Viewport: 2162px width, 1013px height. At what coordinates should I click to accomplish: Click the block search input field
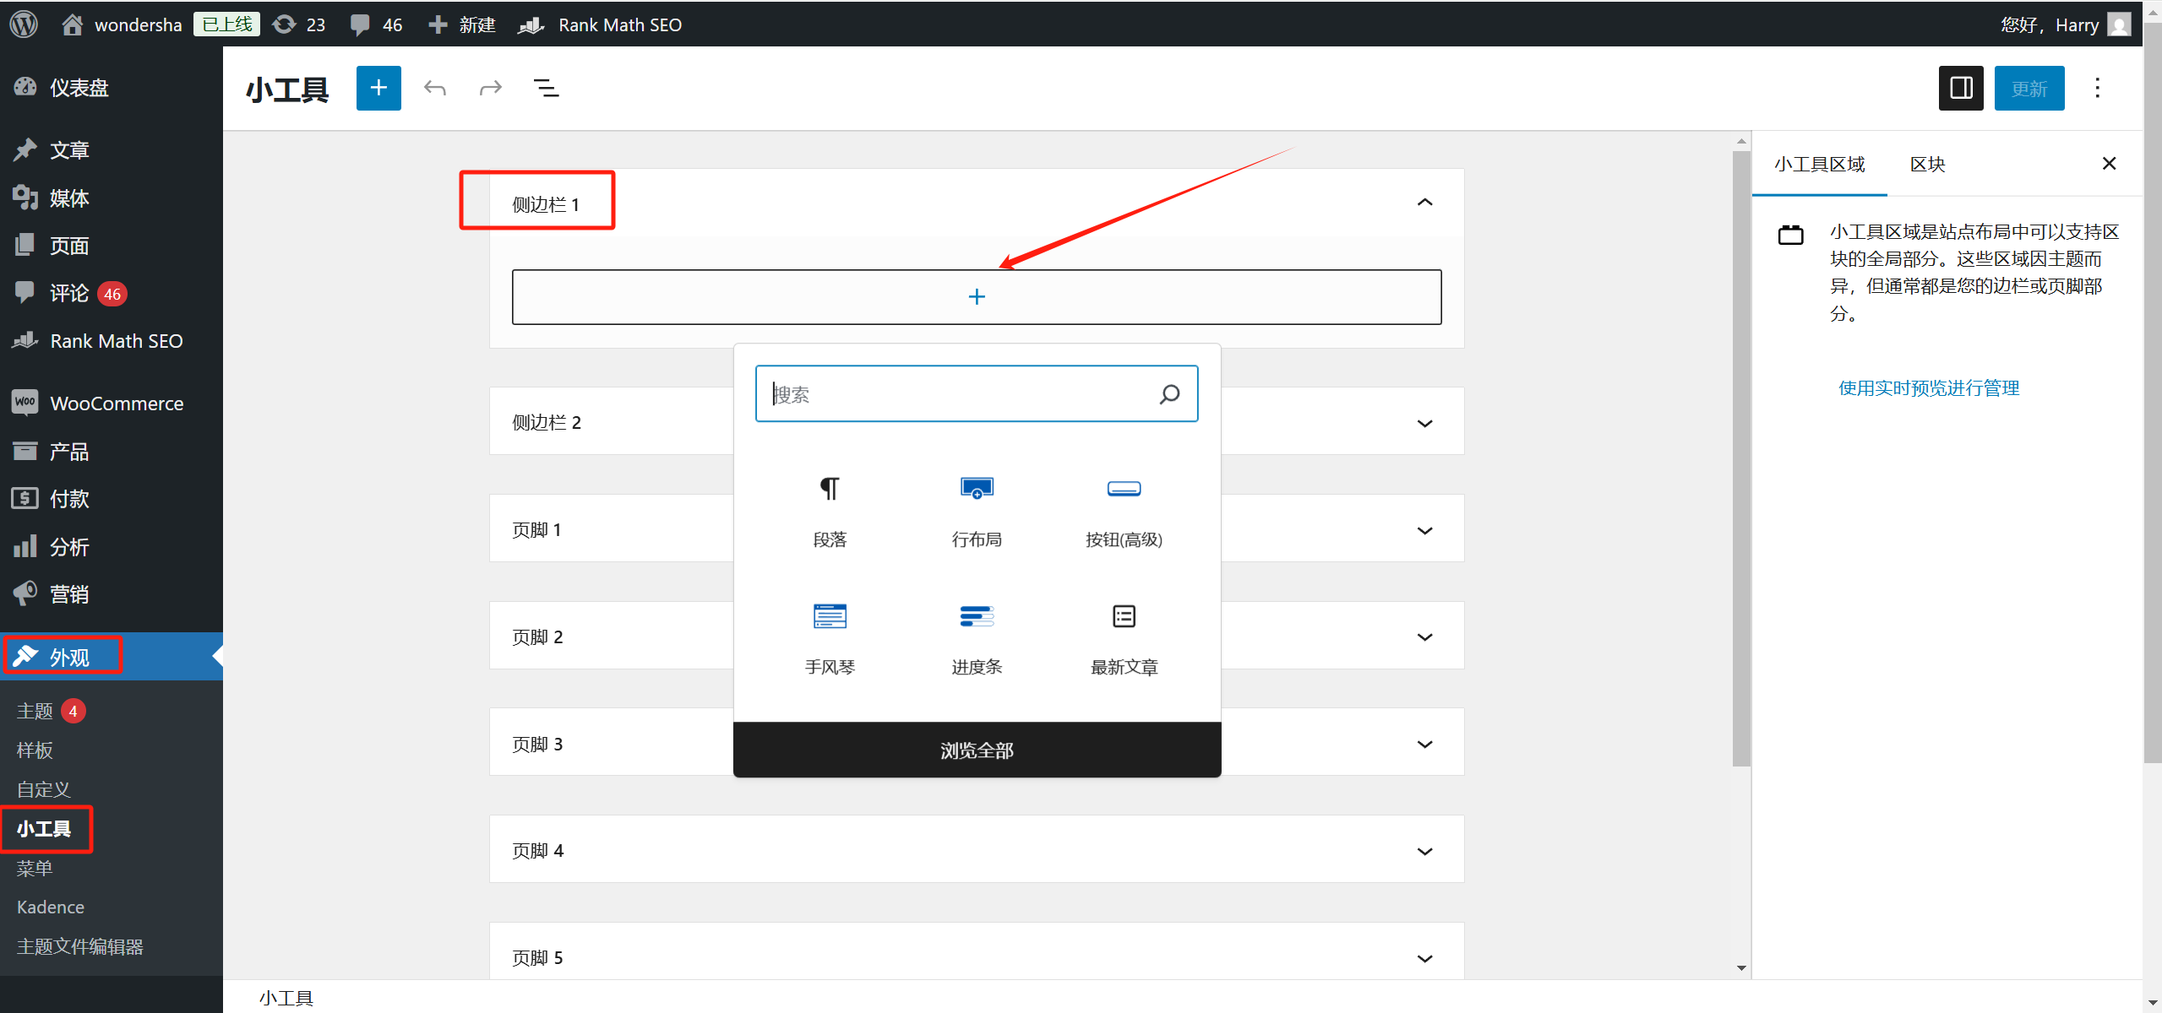click(976, 393)
